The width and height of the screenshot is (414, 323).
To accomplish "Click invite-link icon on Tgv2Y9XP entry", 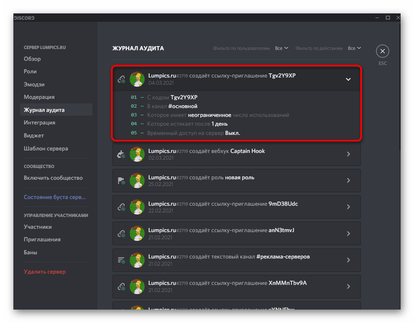I will 121,79.
